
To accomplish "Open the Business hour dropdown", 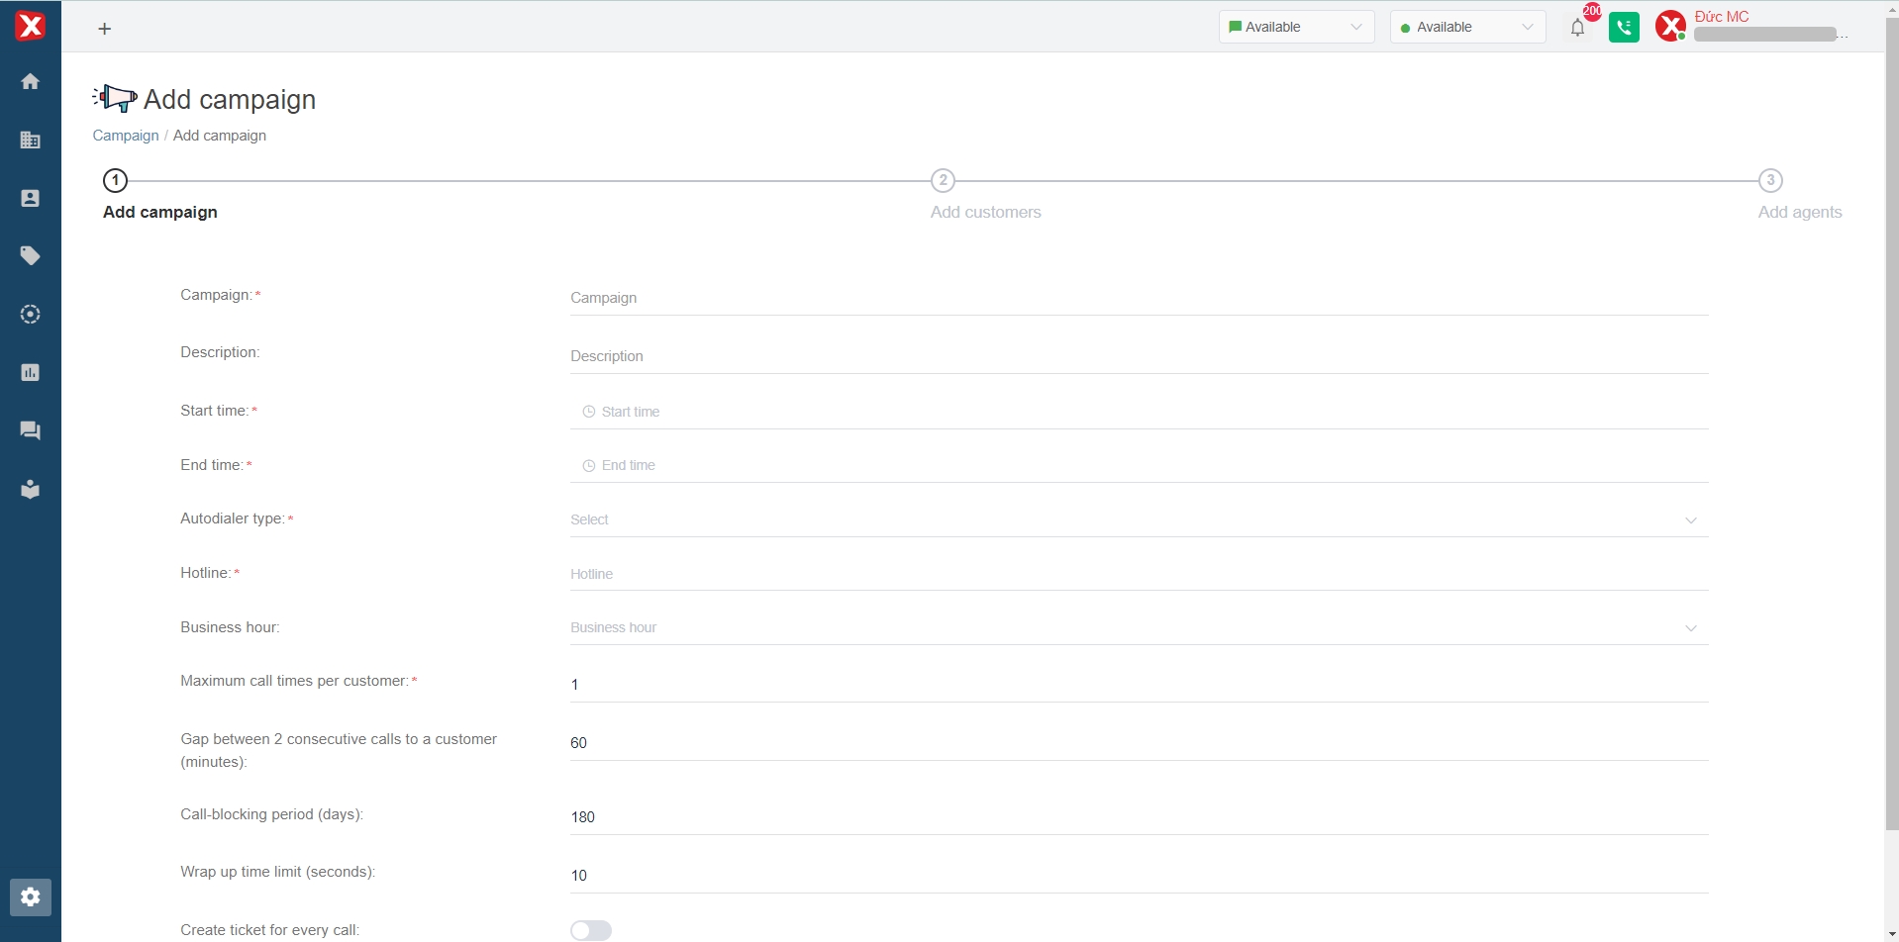I will (x=1139, y=627).
